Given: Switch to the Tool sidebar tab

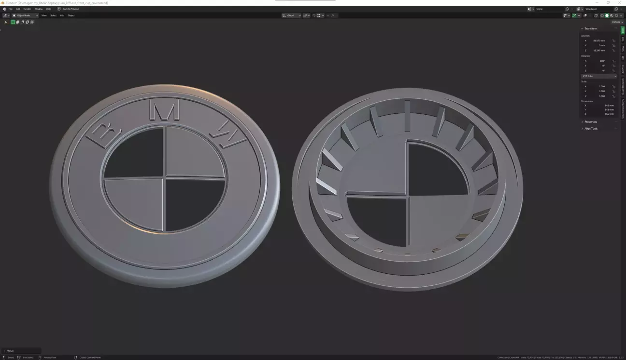Looking at the screenshot, I should [623, 39].
